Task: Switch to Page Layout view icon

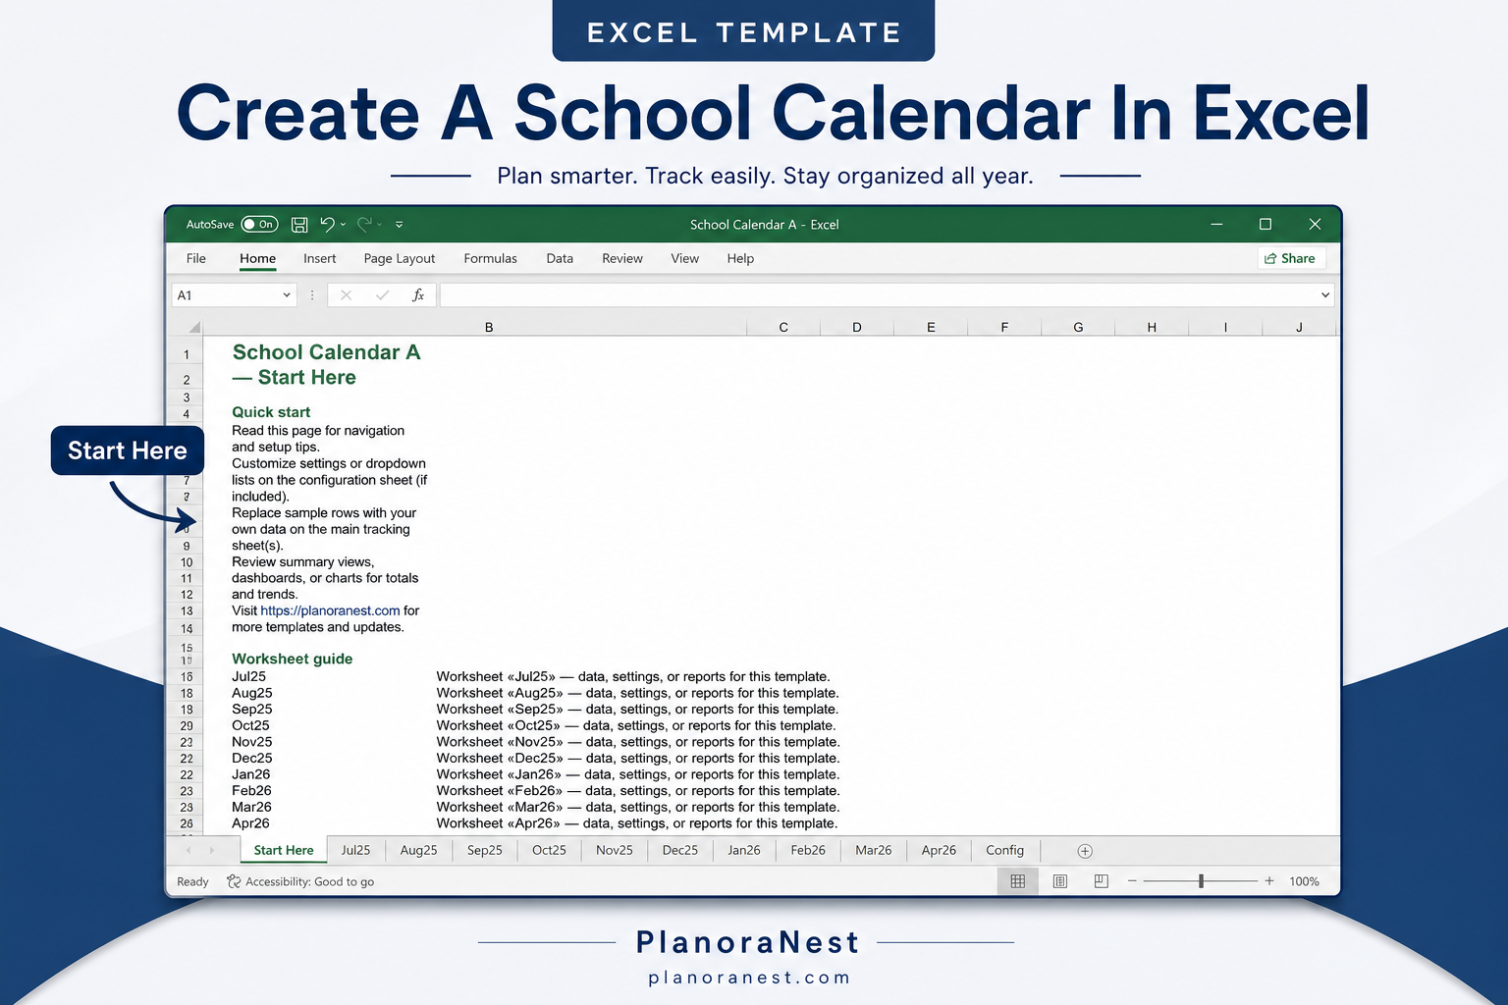Action: coord(1060,881)
